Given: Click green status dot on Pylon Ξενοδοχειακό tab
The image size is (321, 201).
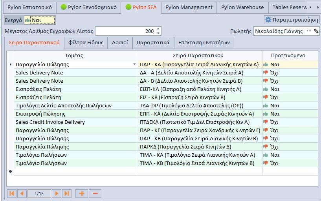Looking at the screenshot, I should point(64,7).
